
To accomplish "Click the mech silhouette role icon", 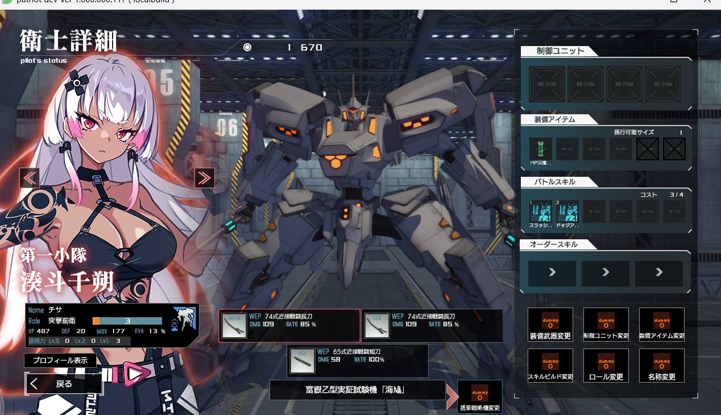I will (x=183, y=319).
